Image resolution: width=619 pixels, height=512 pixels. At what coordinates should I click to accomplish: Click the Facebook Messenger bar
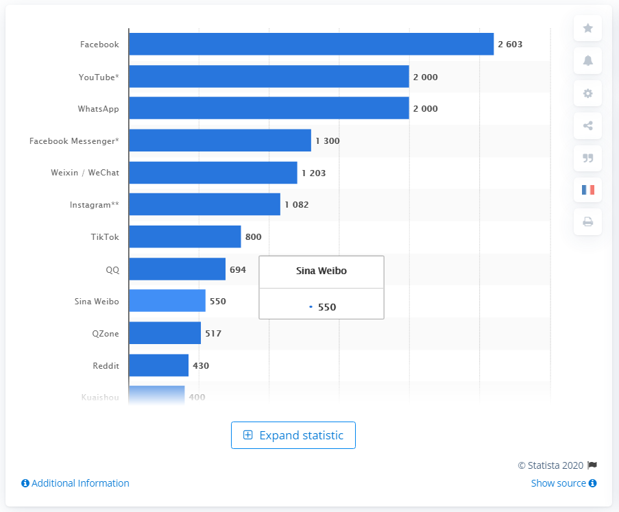(x=220, y=141)
